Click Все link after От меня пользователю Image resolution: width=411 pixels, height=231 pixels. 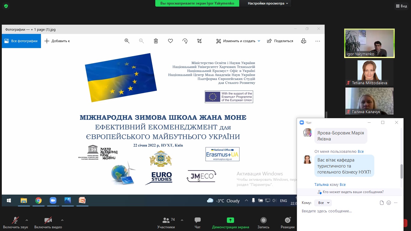click(x=360, y=152)
